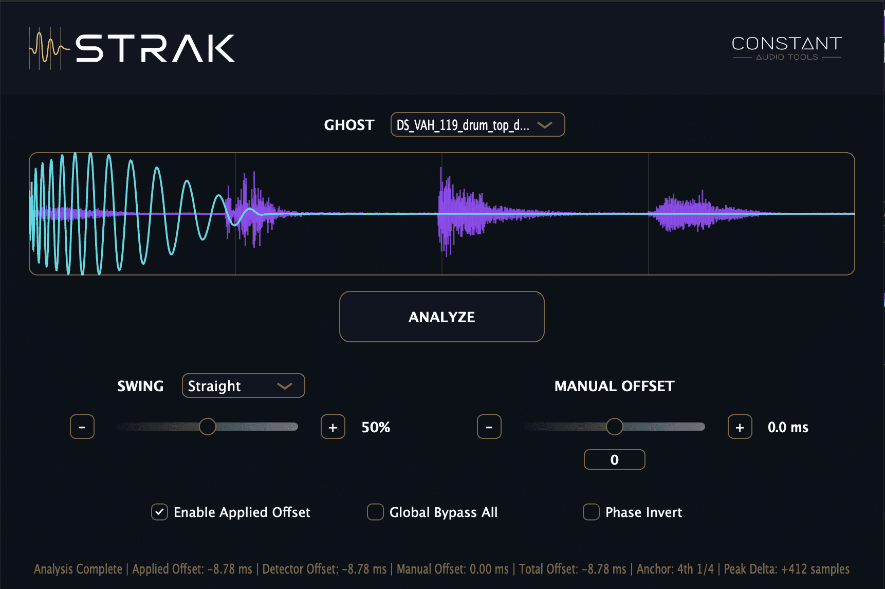Disable the Enable Applied Offset checkbox
Screen dimensions: 885x589
159,512
